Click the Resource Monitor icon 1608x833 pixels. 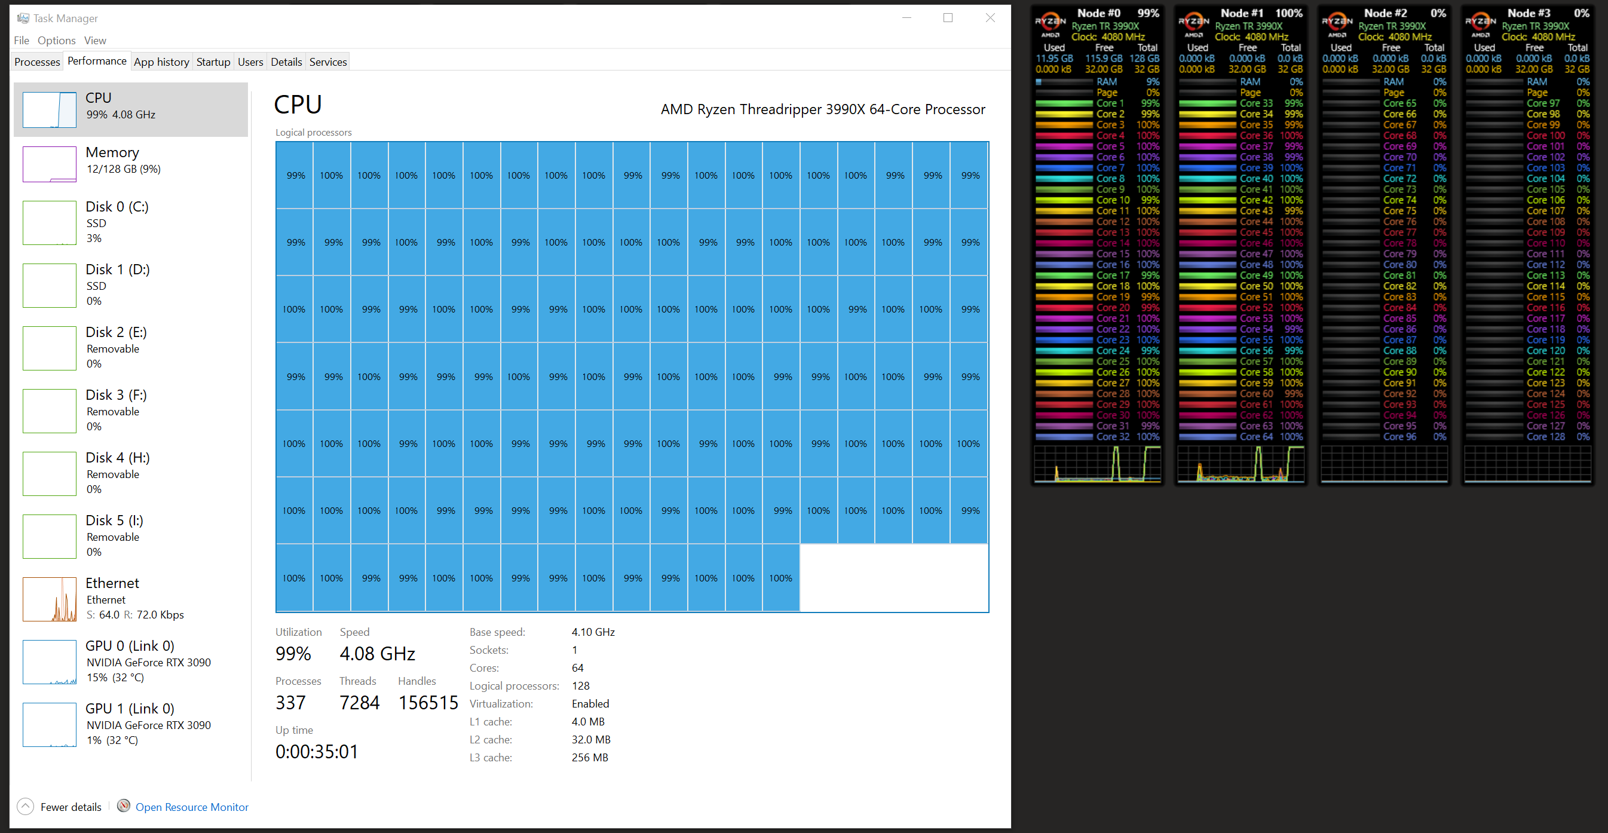tap(124, 806)
